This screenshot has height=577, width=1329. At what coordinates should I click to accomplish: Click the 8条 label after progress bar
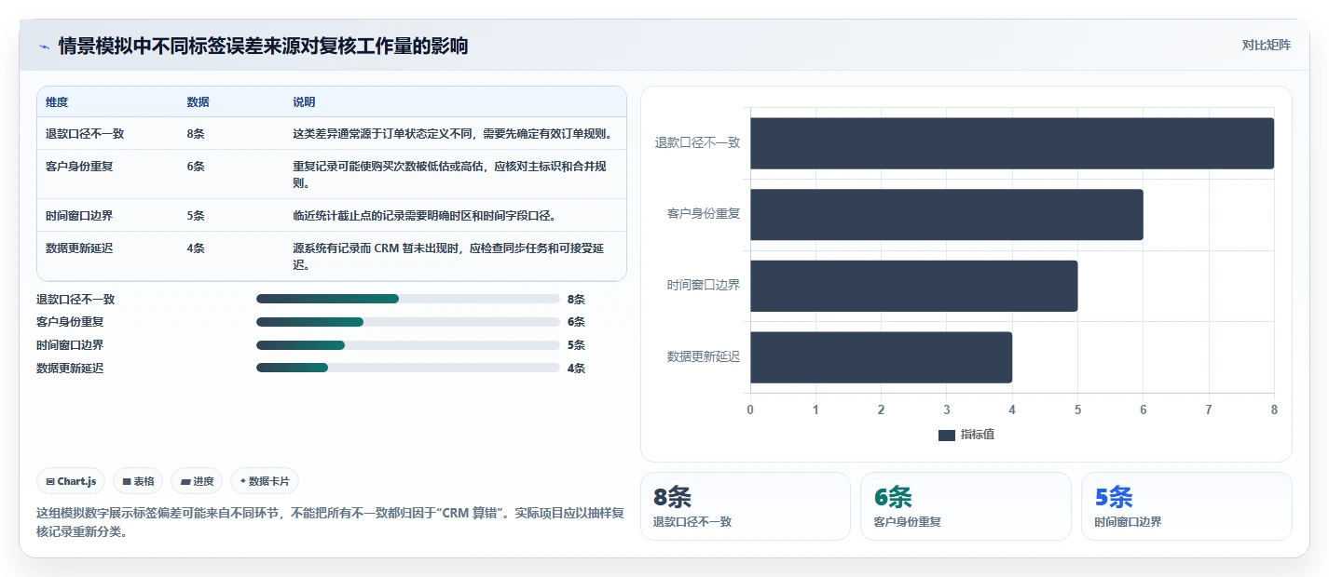pyautogui.click(x=576, y=300)
